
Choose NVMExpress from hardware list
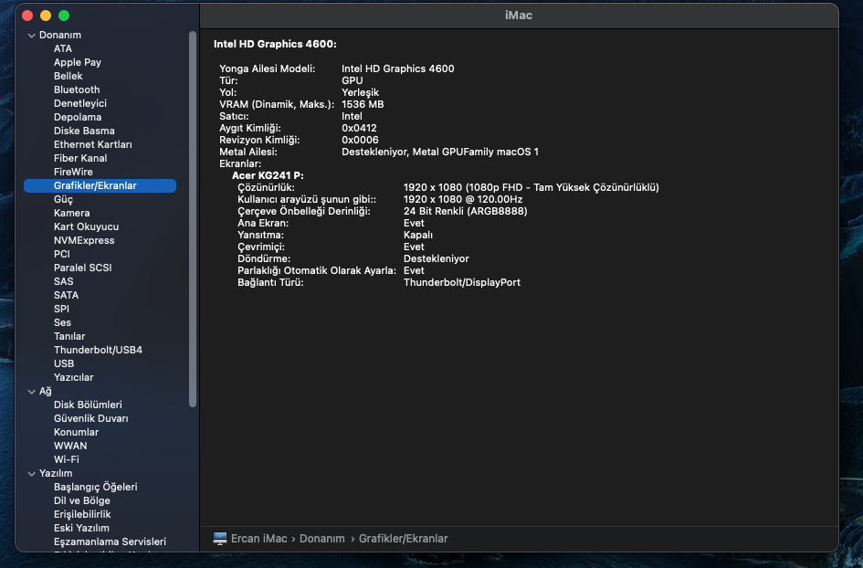(84, 240)
